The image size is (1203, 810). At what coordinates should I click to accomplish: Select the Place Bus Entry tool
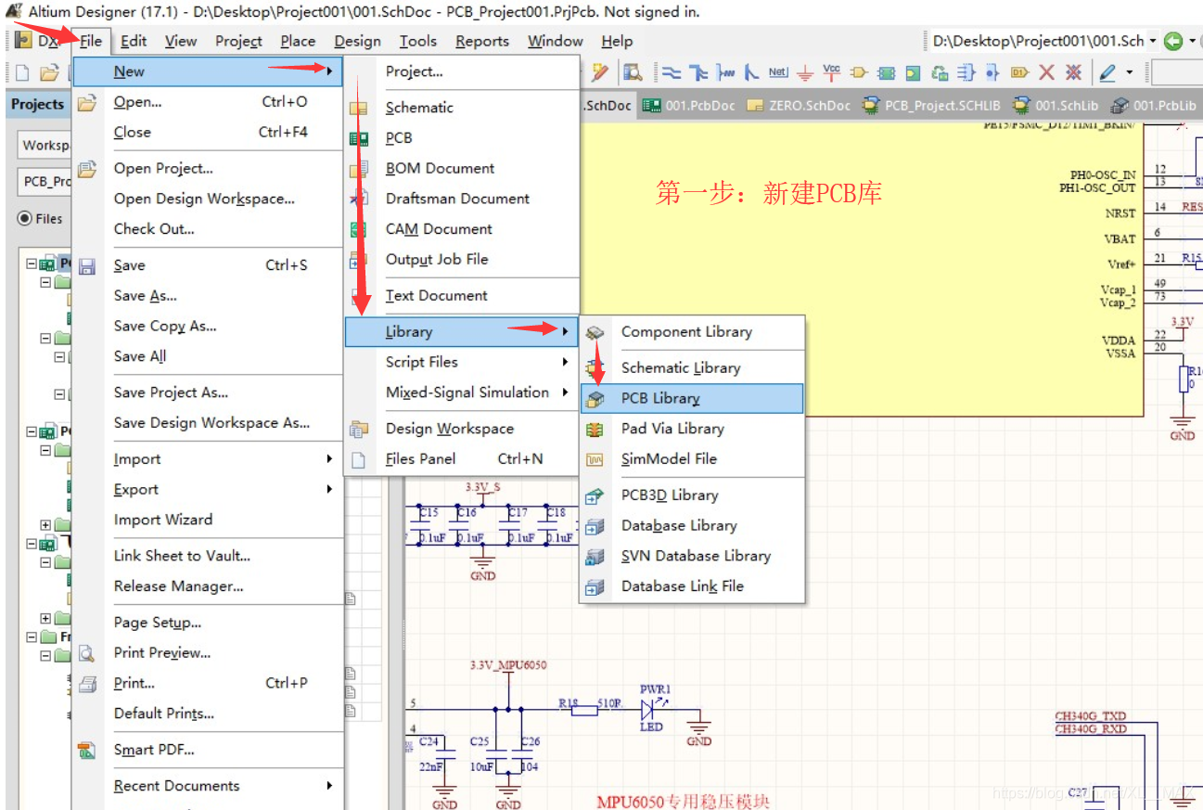[x=751, y=72]
